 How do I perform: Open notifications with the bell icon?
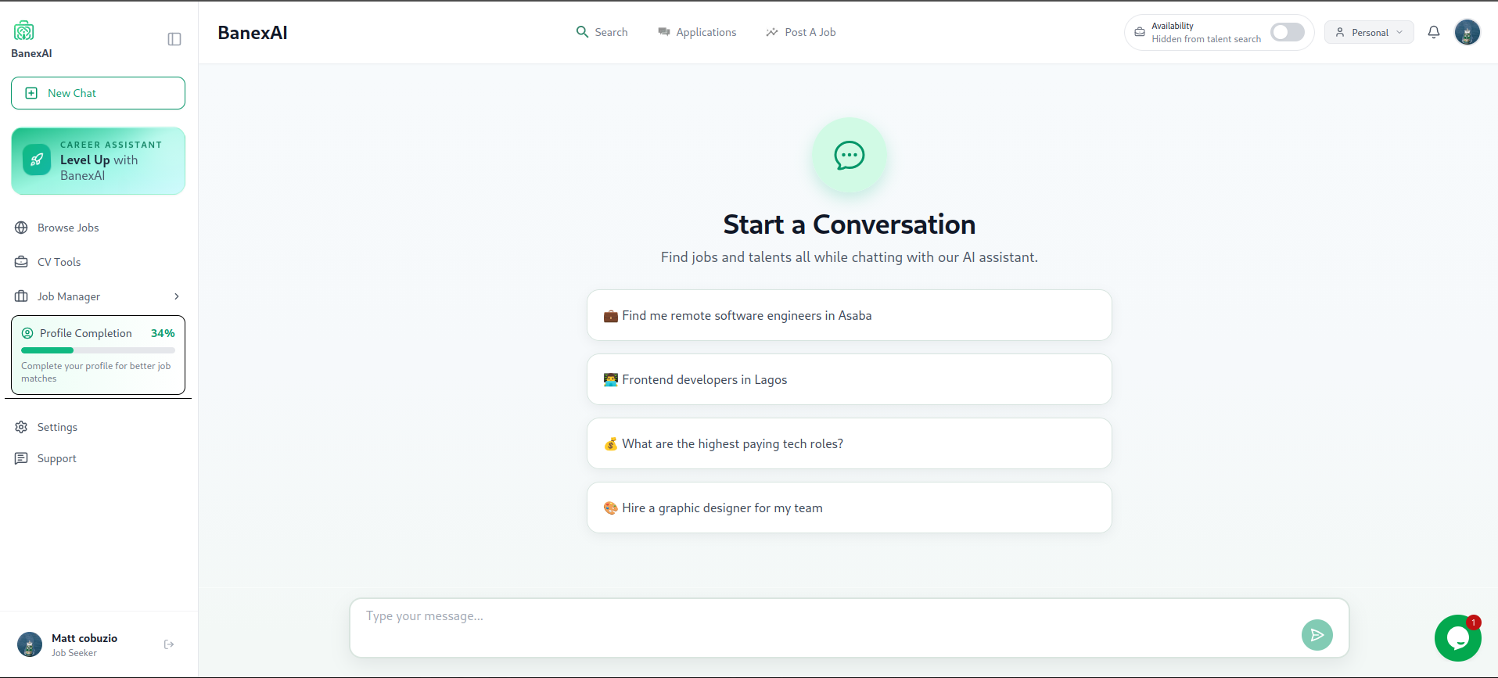coord(1434,32)
